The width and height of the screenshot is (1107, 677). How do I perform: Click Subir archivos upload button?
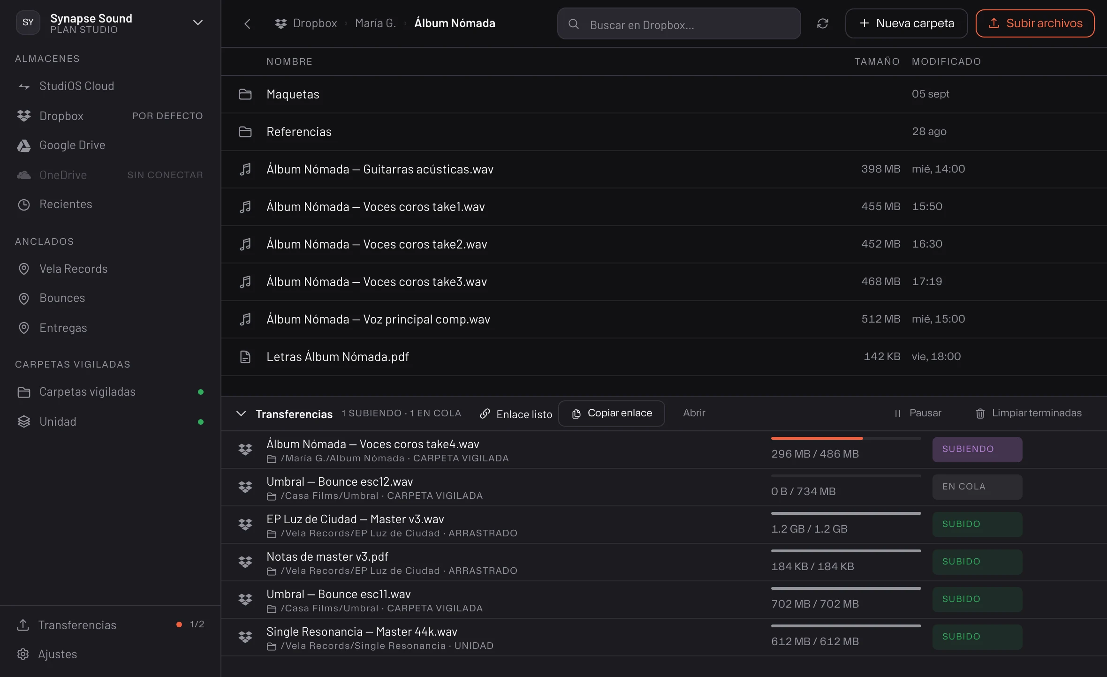pyautogui.click(x=1035, y=23)
